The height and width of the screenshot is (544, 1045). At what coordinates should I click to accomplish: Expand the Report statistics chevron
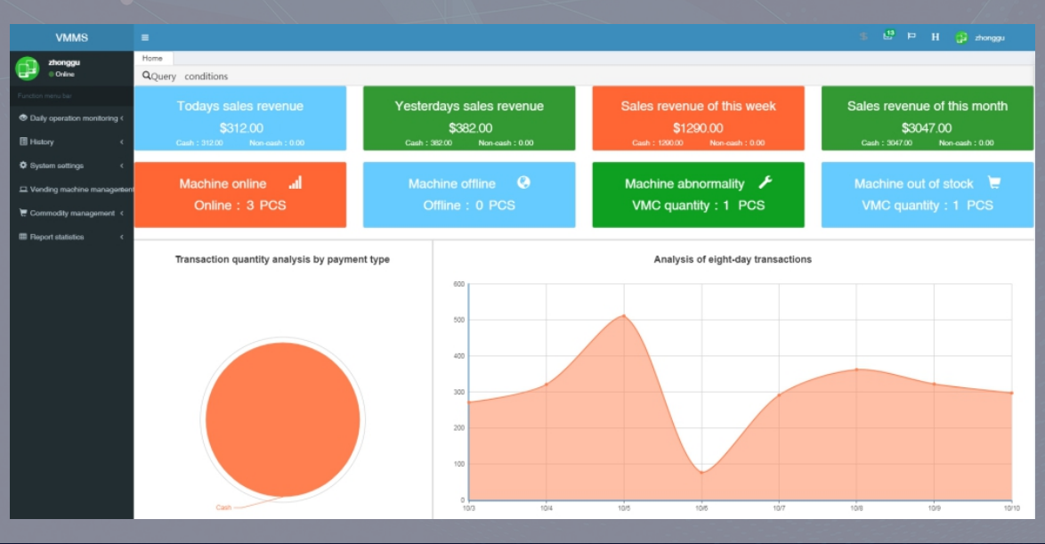tap(122, 237)
